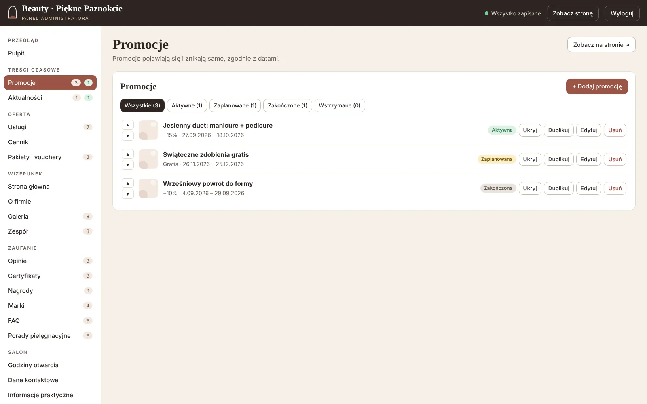Viewport: 647px width, 404px height.
Task: Open Godziny otwarcia settings
Action: [50, 365]
